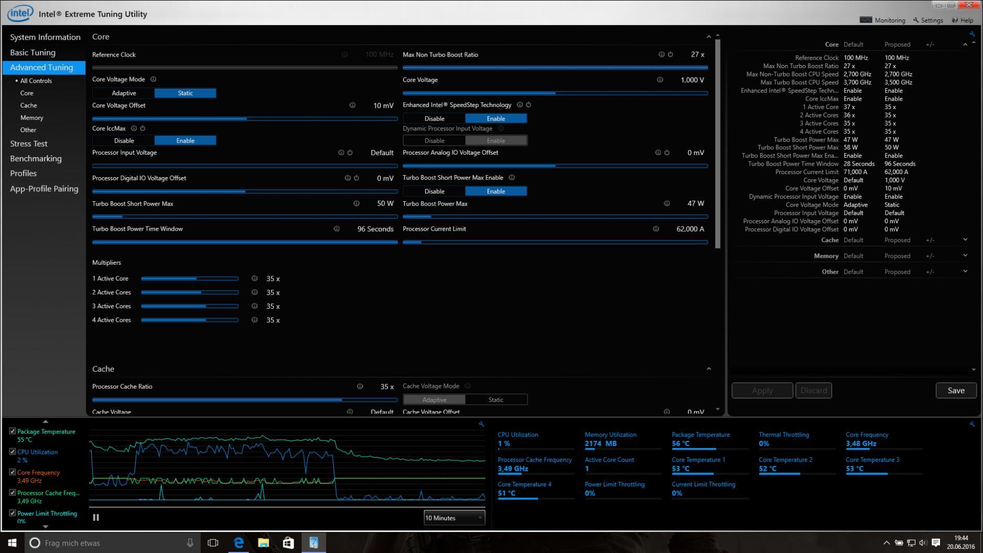Disable Core IccMax
Image resolution: width=983 pixels, height=553 pixels.
[x=124, y=140]
